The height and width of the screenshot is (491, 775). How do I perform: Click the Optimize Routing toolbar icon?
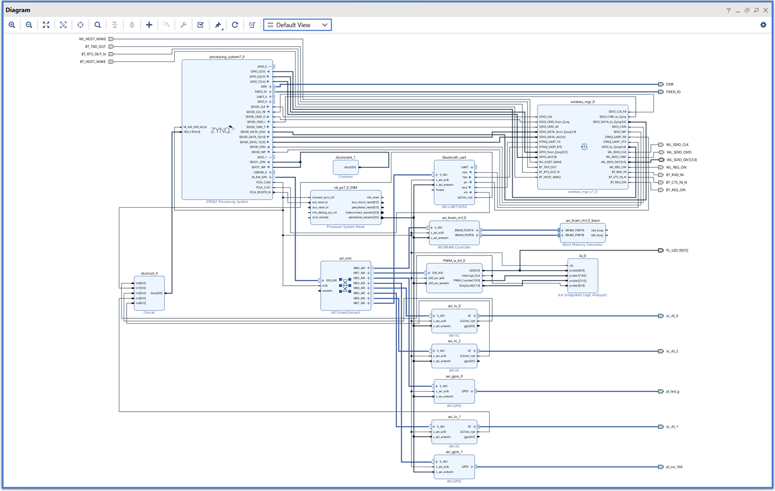252,25
